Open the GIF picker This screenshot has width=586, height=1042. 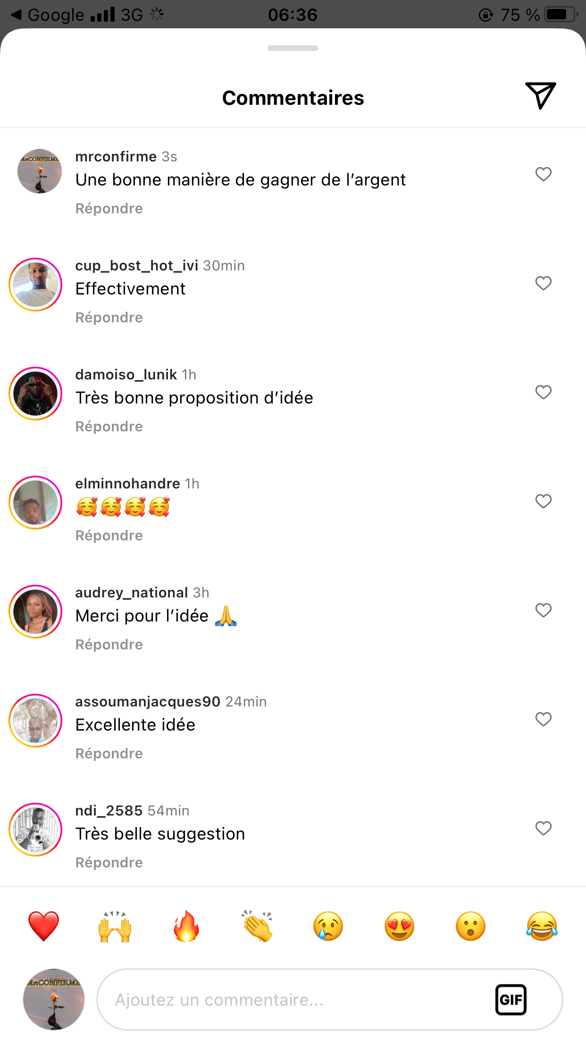click(511, 1000)
